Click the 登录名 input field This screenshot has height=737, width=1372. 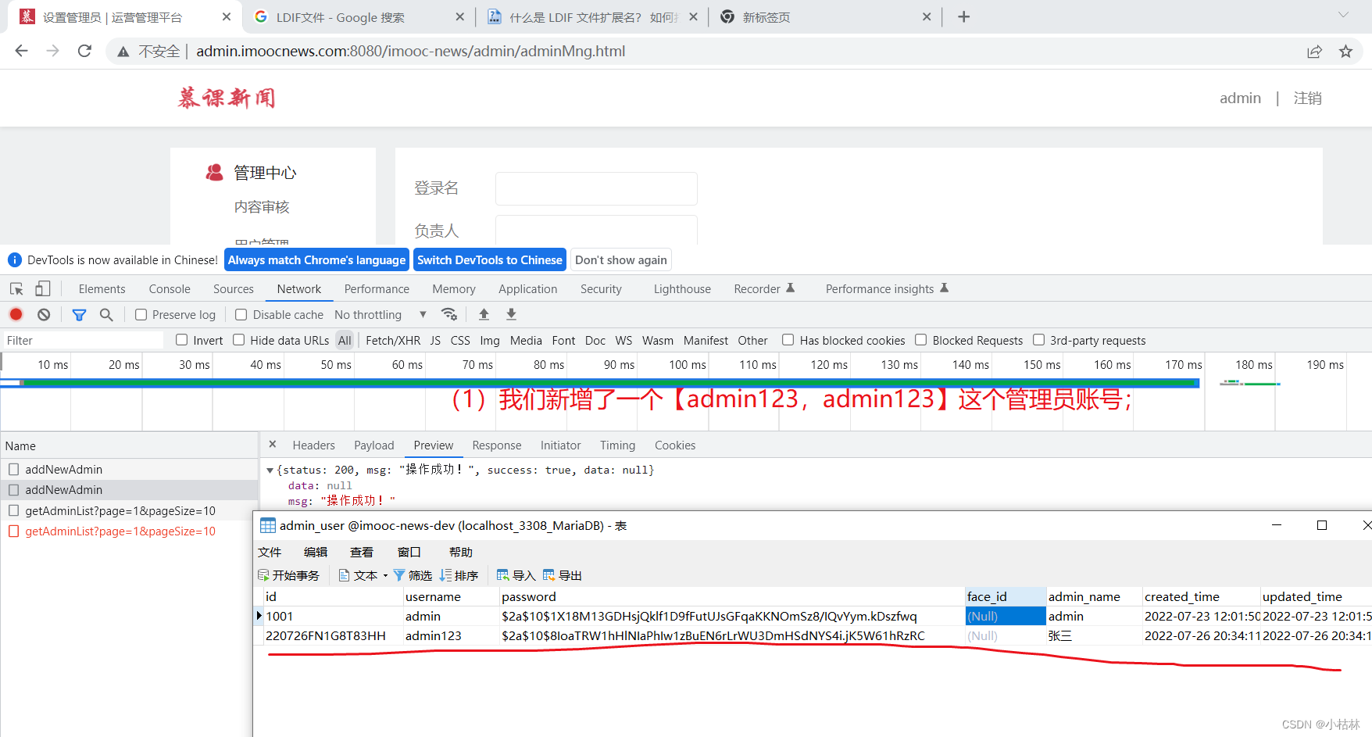[596, 188]
